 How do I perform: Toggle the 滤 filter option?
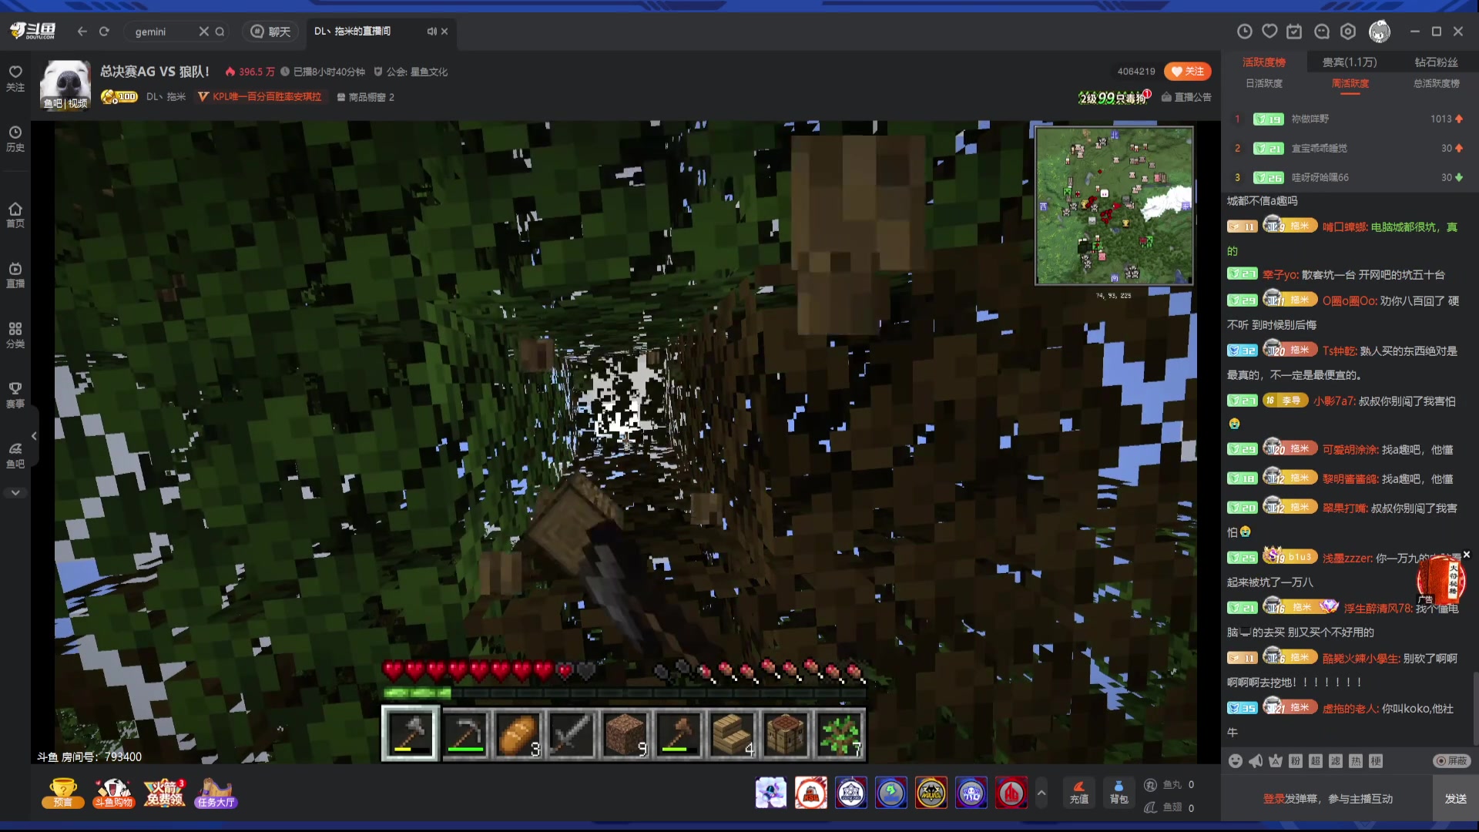pos(1336,761)
